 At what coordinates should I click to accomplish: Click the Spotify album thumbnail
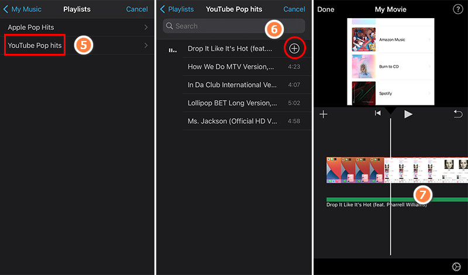[363, 93]
